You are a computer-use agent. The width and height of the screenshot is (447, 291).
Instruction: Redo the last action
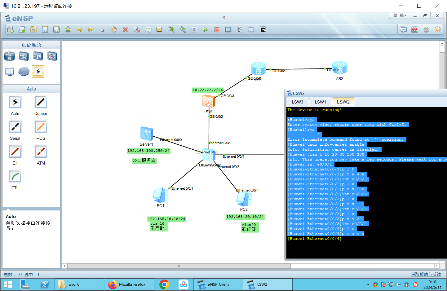pos(91,29)
